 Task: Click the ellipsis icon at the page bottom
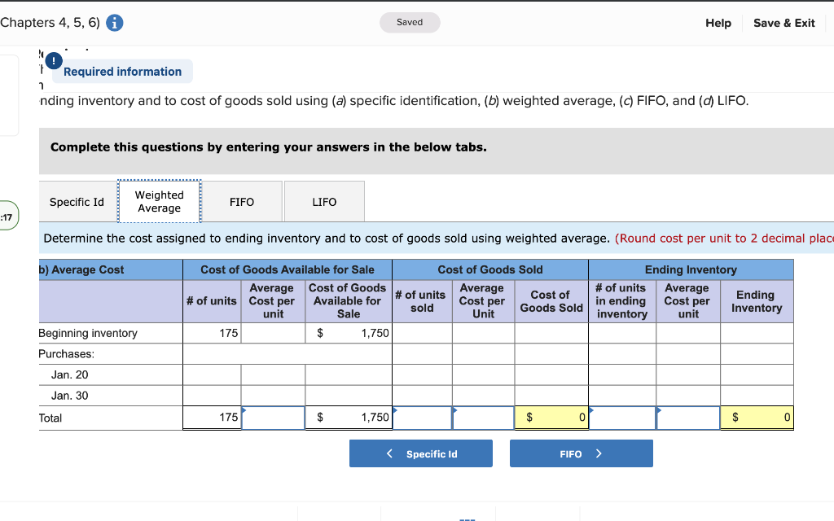[468, 516]
